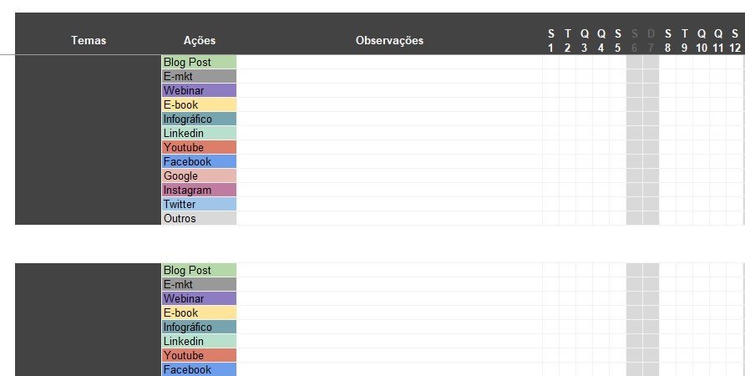Select the day 12 column header
Screen dimensions: 745x376
point(734,41)
